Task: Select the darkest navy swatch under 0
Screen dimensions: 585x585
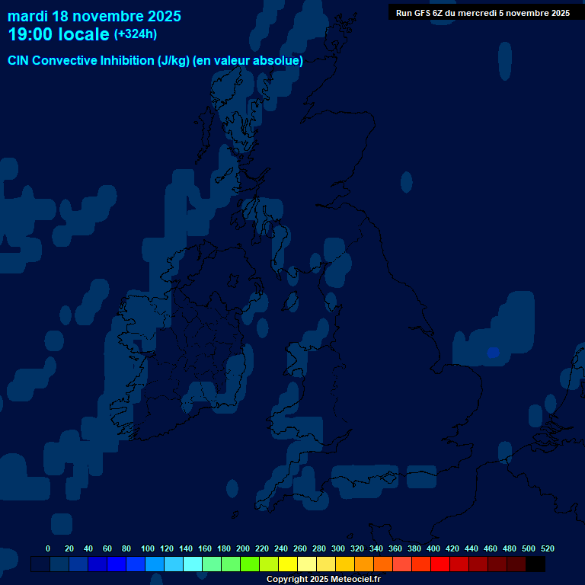Action: pyautogui.click(x=40, y=564)
